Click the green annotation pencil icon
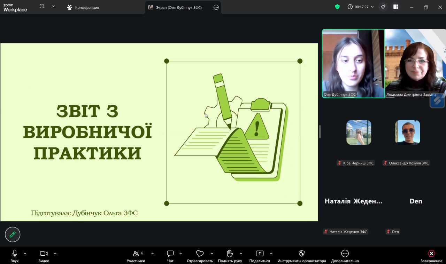Image resolution: width=446 pixels, height=264 pixels. [13, 234]
